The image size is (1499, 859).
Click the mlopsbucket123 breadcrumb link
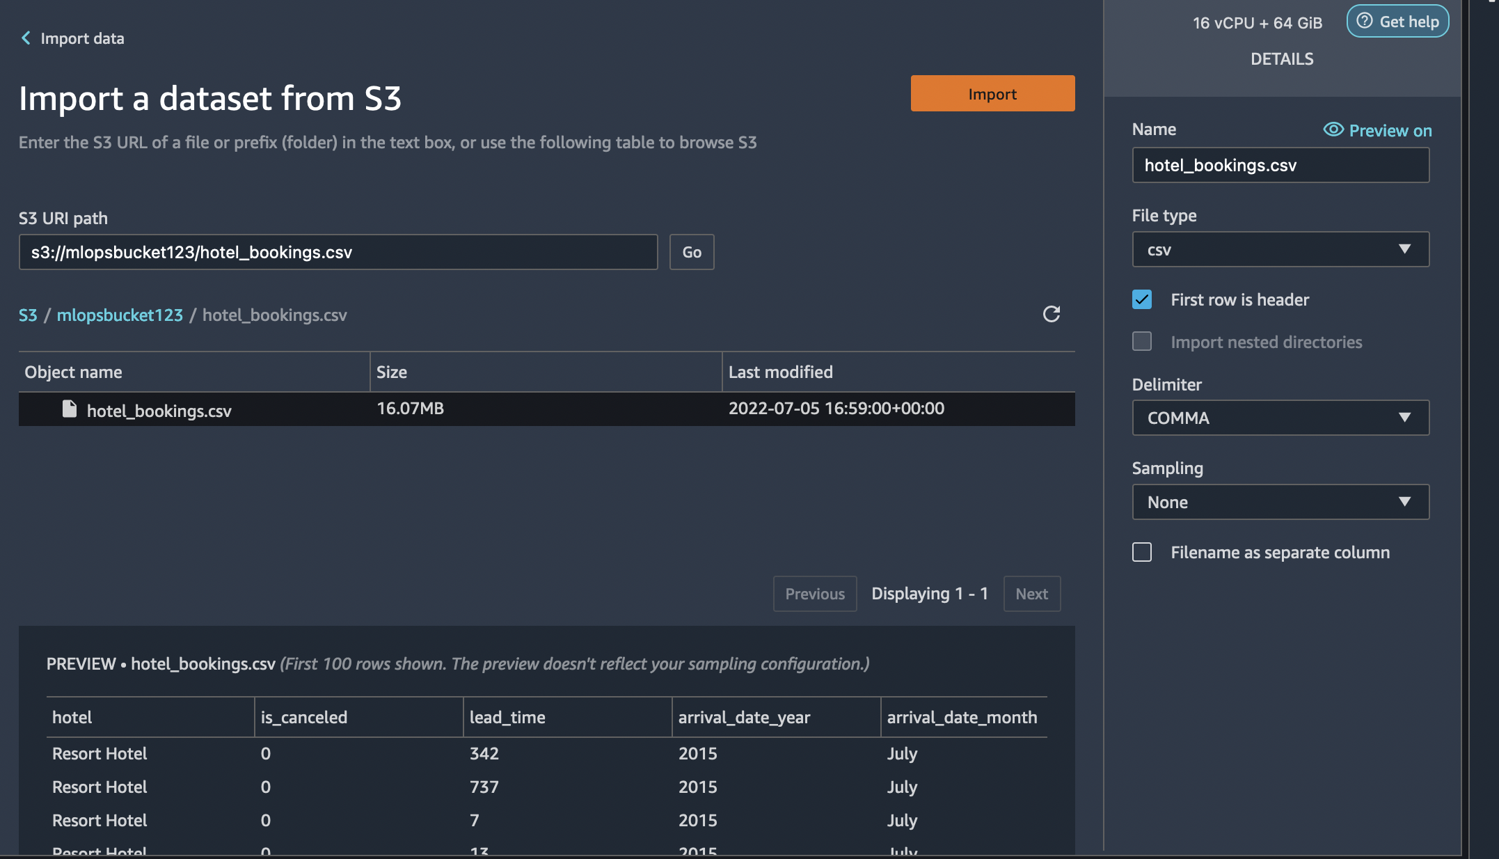(x=120, y=314)
